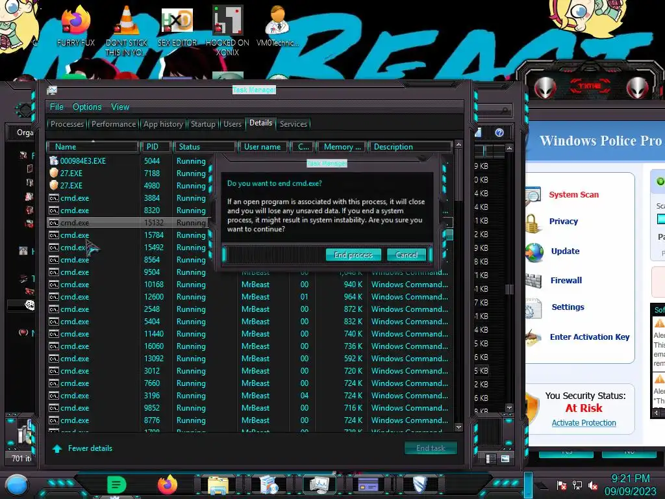The width and height of the screenshot is (665, 499).
Task: Open the green chat app in taskbar
Action: pos(116,484)
